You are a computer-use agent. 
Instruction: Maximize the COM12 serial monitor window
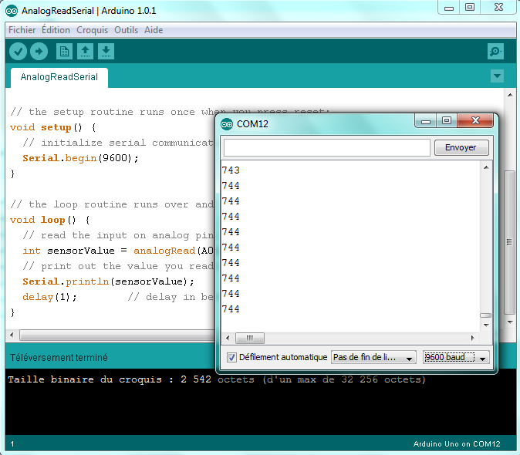click(x=447, y=121)
